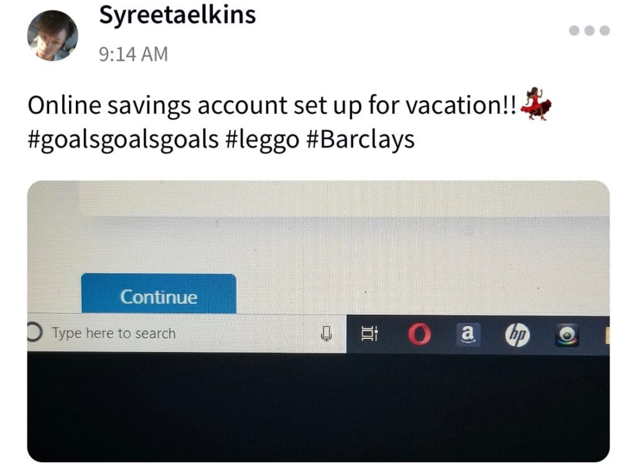Click the blue Continue button
Viewport: 637px width, 464px height.
click(159, 294)
